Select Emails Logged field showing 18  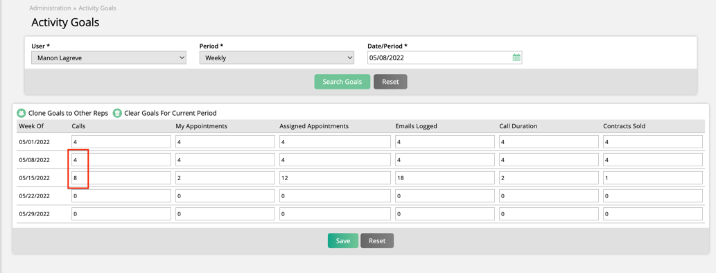(x=445, y=177)
